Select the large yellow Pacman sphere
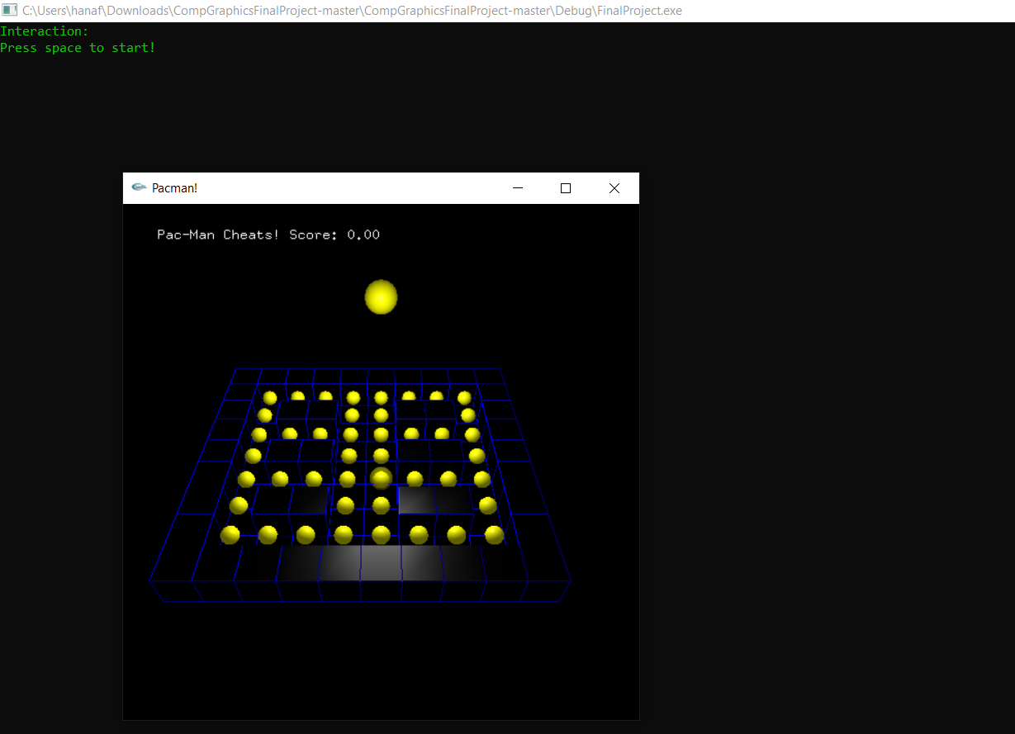Image resolution: width=1015 pixels, height=734 pixels. coord(381,296)
